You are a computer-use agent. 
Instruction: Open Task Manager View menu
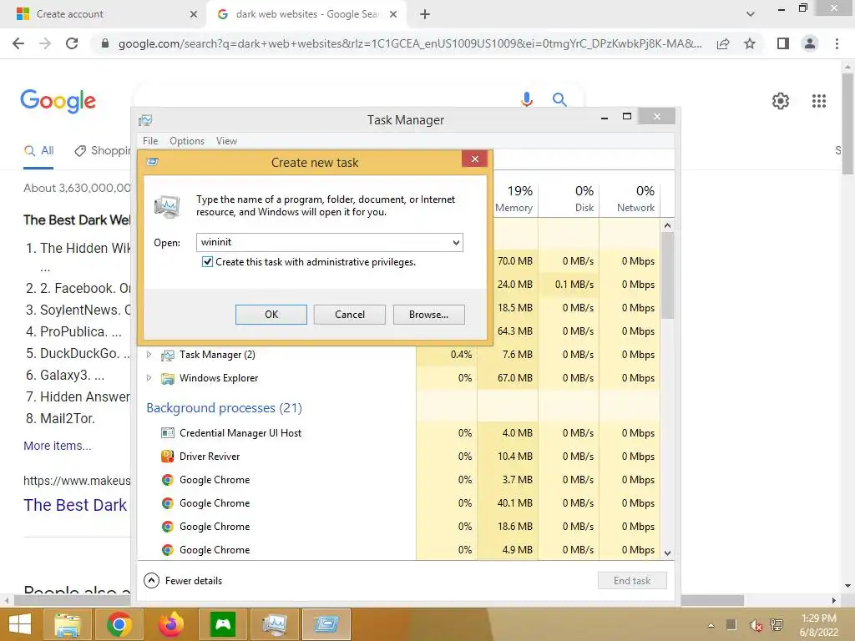[226, 140]
